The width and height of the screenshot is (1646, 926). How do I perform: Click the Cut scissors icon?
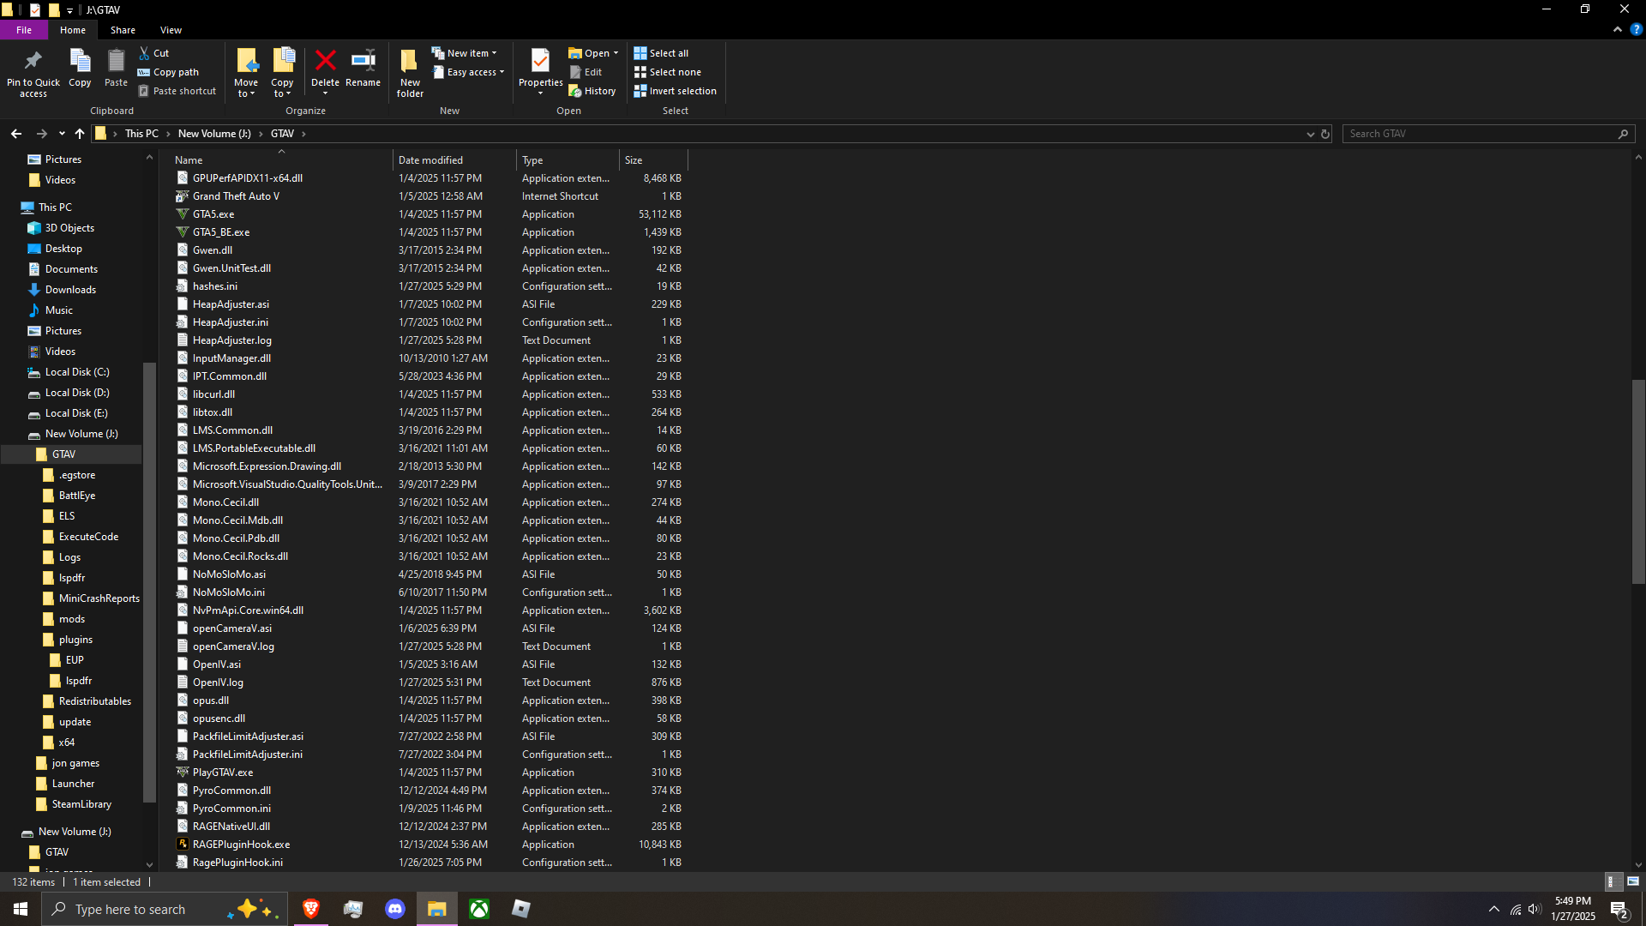coord(144,53)
